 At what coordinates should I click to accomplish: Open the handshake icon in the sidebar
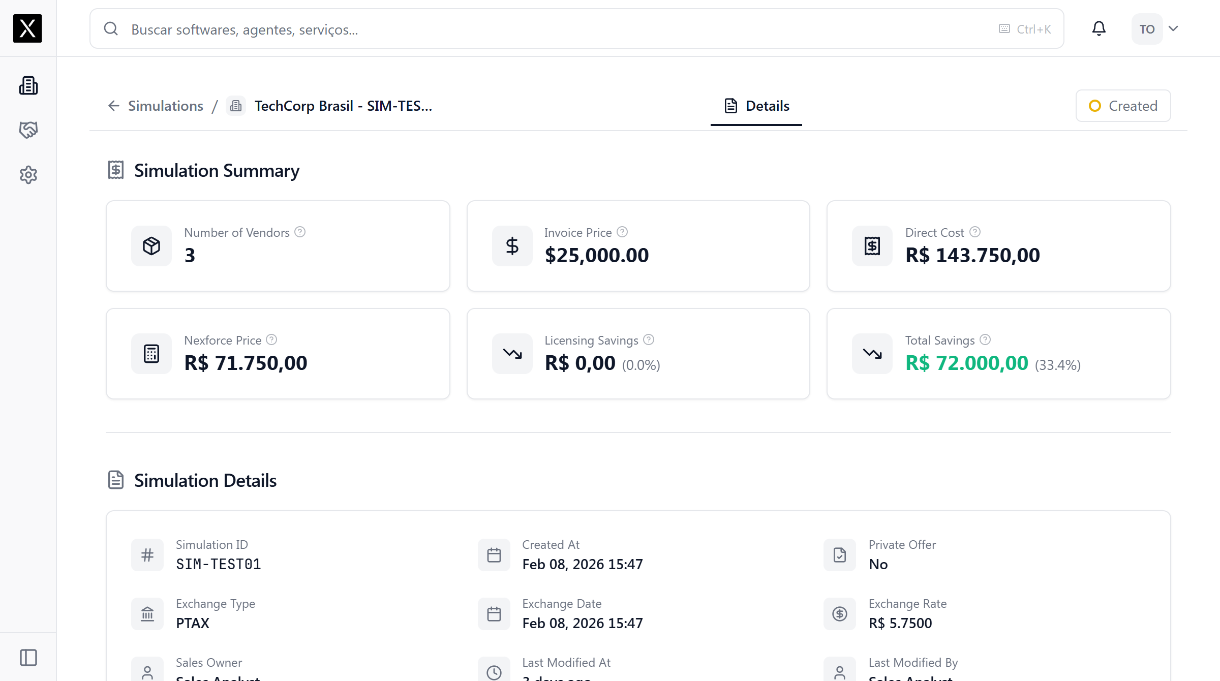pyautogui.click(x=28, y=130)
